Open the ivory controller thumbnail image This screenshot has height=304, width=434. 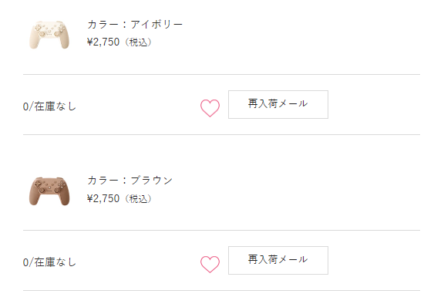49,35
